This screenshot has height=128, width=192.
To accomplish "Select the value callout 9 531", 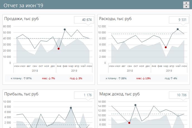I will [179, 20].
